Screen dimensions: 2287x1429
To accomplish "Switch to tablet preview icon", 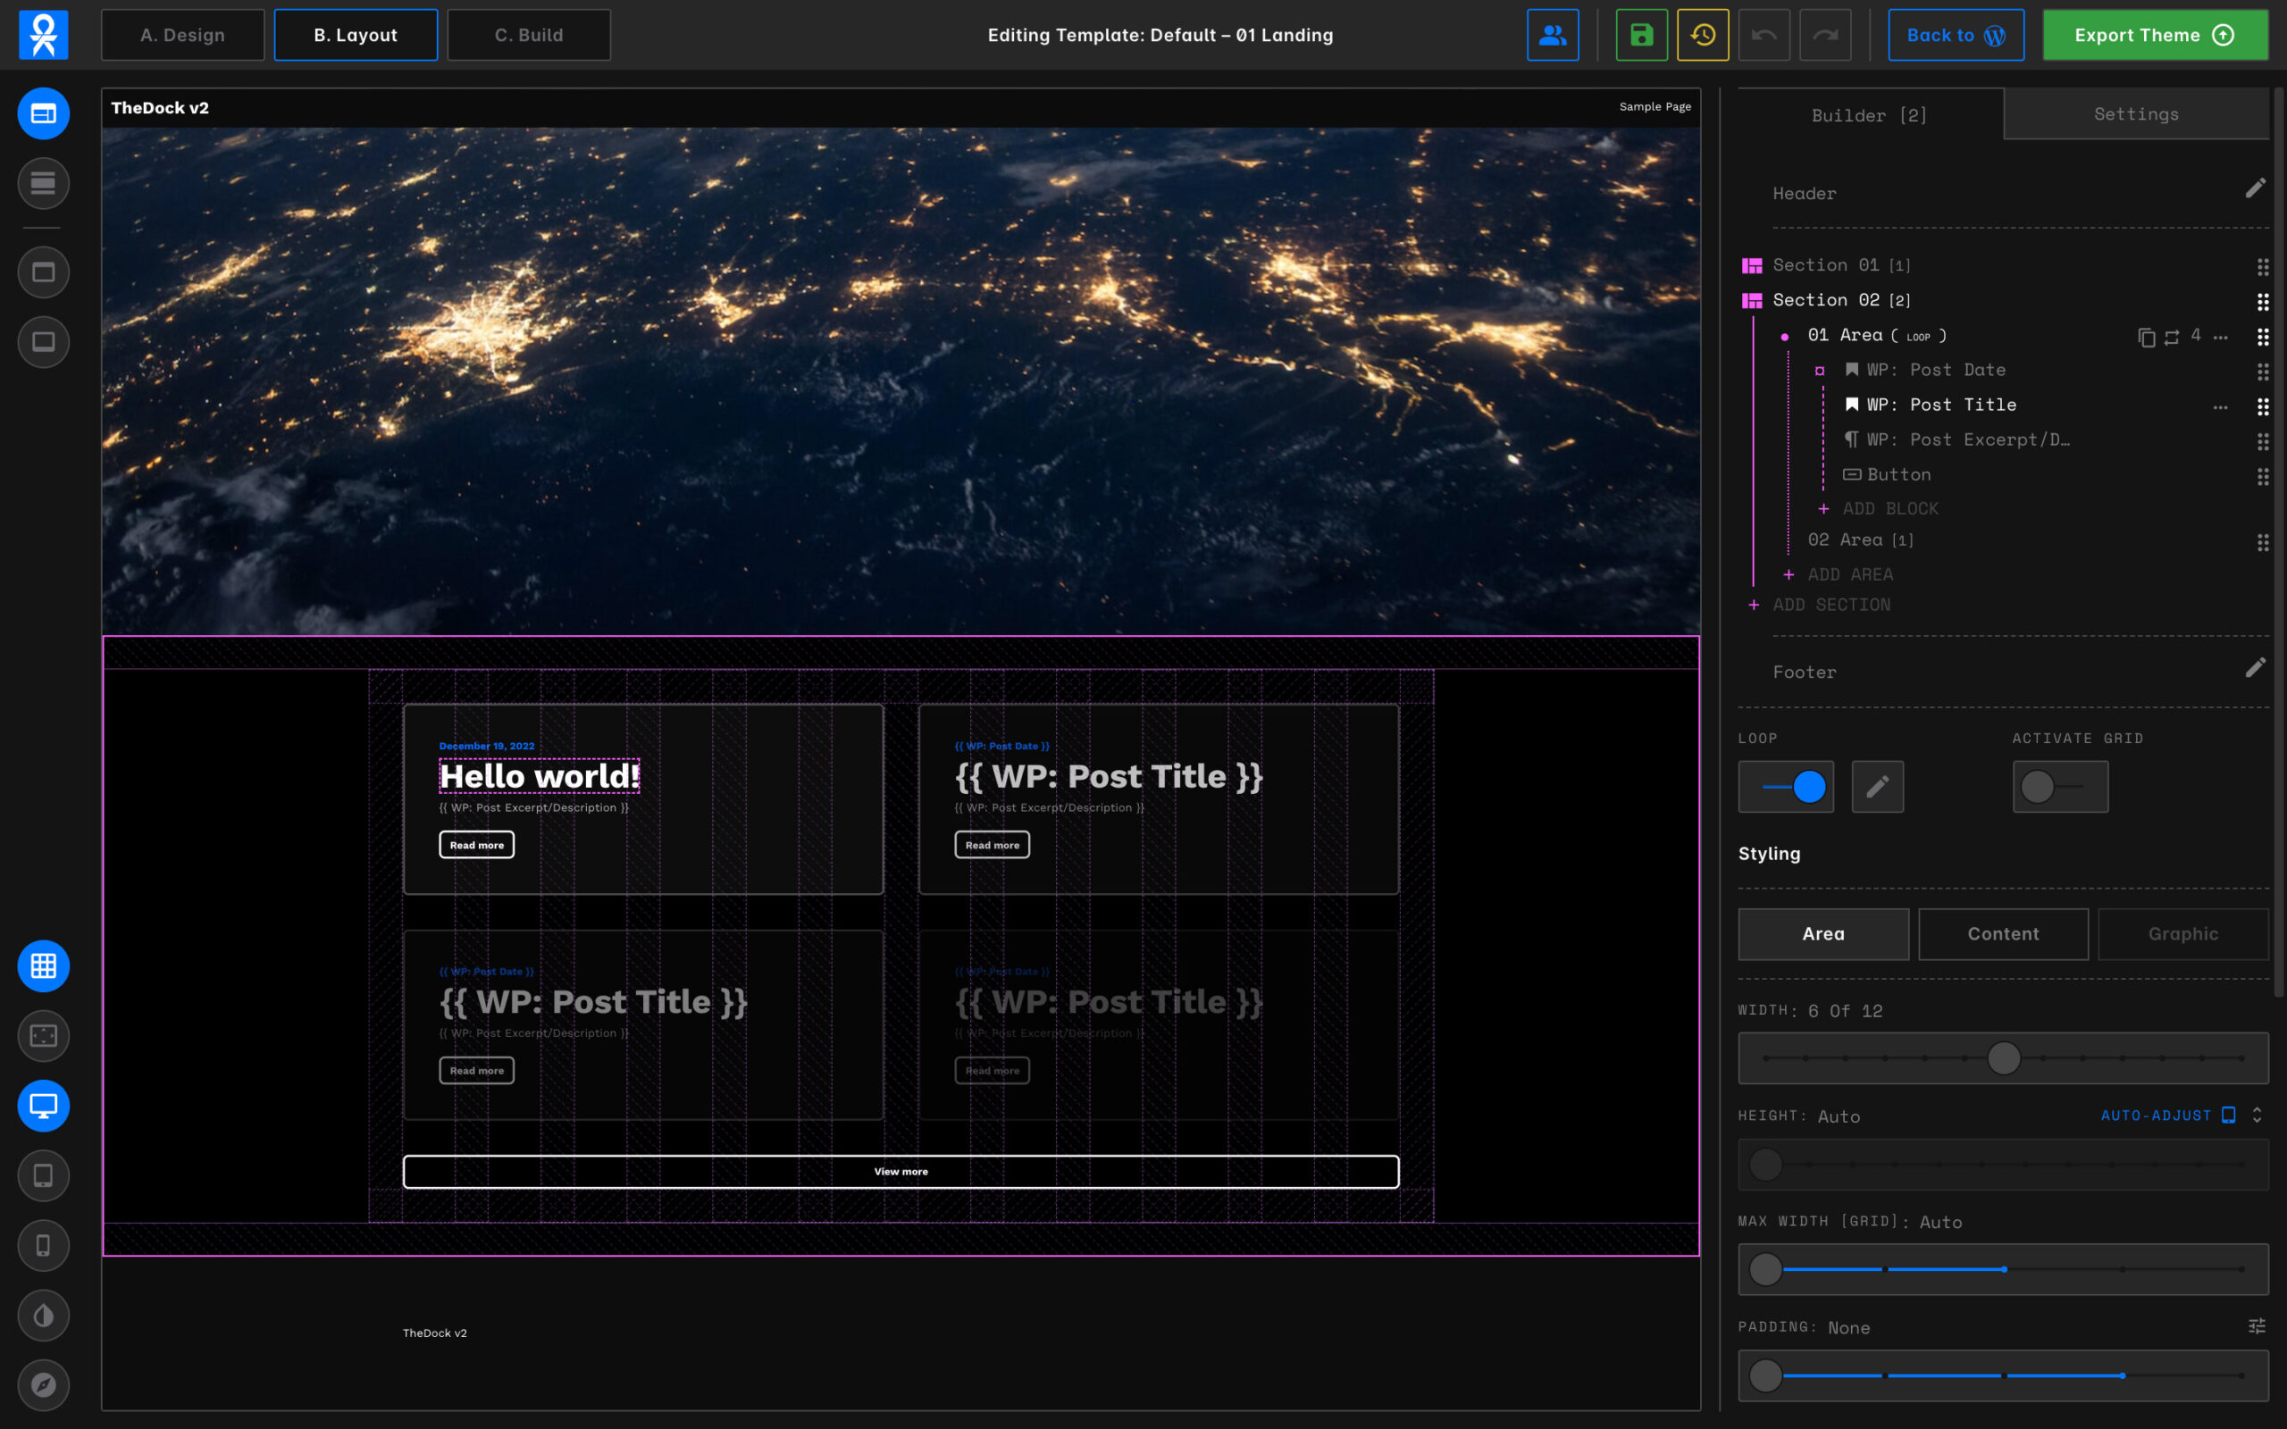I will (44, 1175).
